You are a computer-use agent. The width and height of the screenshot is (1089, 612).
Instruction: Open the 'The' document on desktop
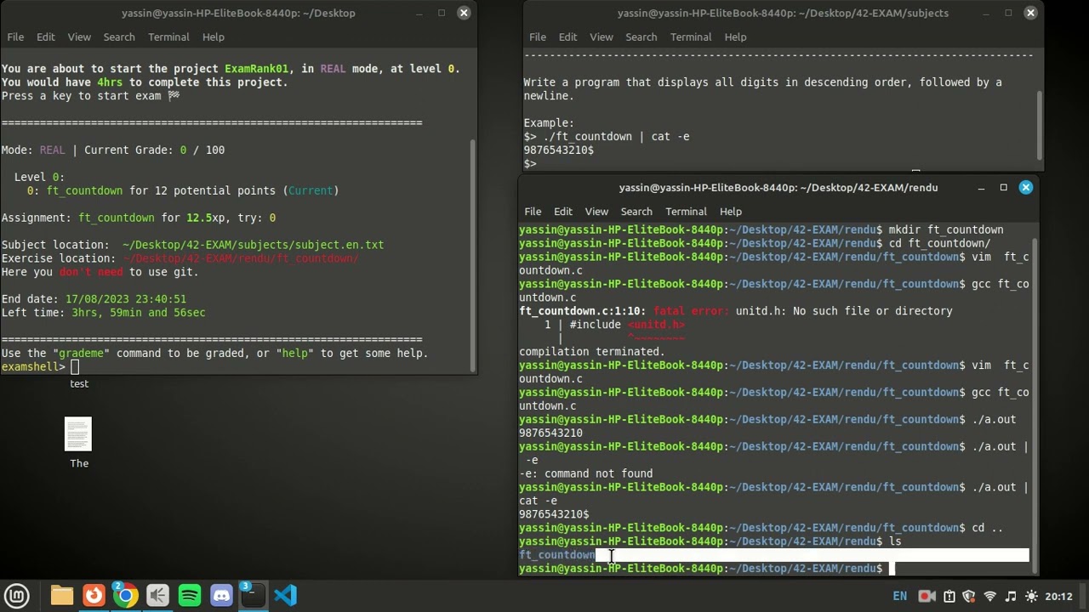click(78, 442)
